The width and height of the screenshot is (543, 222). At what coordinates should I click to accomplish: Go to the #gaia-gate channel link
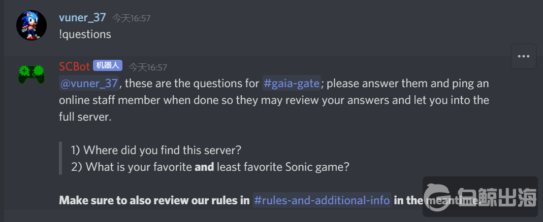pos(291,83)
